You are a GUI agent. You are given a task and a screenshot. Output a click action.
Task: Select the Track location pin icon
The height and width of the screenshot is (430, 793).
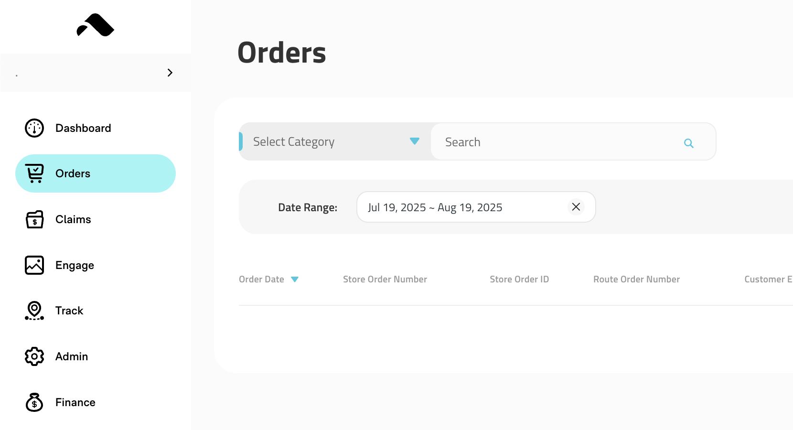click(x=34, y=310)
